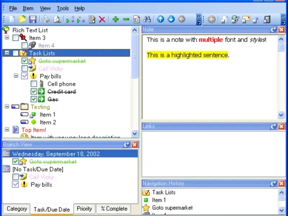Open a file with the folder icon
The height and width of the screenshot is (216, 288).
coord(22,19)
